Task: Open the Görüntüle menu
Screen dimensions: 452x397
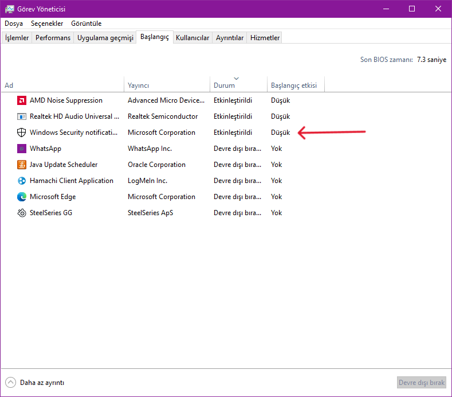Action: coord(86,24)
